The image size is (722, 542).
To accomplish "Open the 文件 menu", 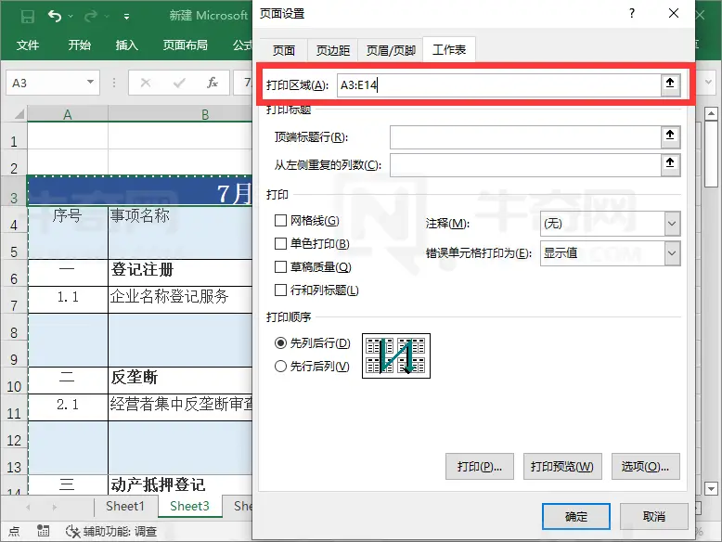I will (x=28, y=45).
